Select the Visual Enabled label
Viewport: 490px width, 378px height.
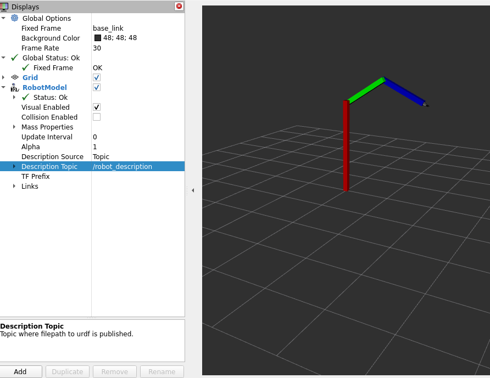(x=45, y=108)
